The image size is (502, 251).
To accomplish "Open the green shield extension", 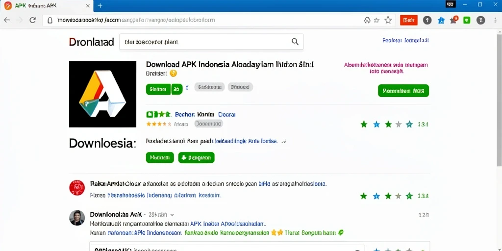I will coord(467,20).
